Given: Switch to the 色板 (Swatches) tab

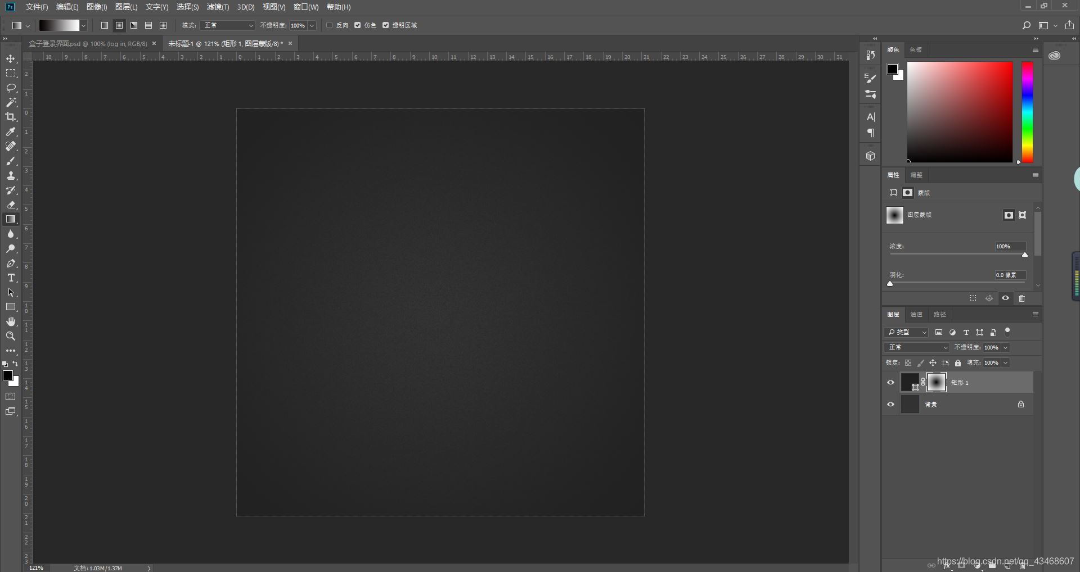Looking at the screenshot, I should pyautogui.click(x=916, y=50).
